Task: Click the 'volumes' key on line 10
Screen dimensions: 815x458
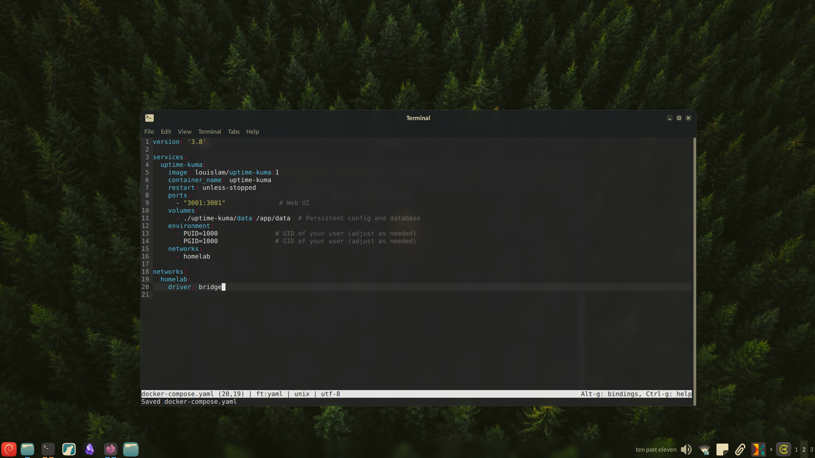Action: point(181,211)
